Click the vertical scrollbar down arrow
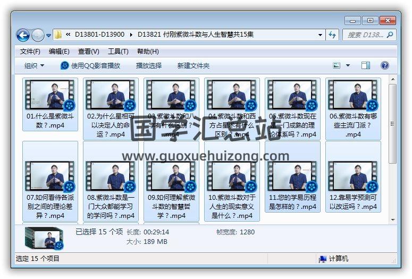Image resolution: width=412 pixels, height=279 pixels. [x=392, y=219]
